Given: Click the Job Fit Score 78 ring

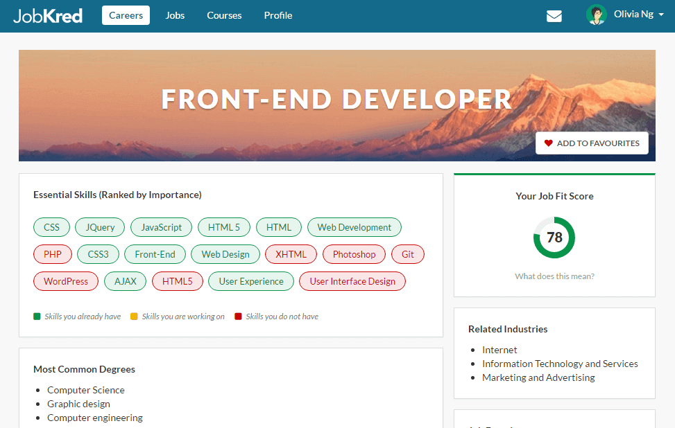Looking at the screenshot, I should coord(554,238).
